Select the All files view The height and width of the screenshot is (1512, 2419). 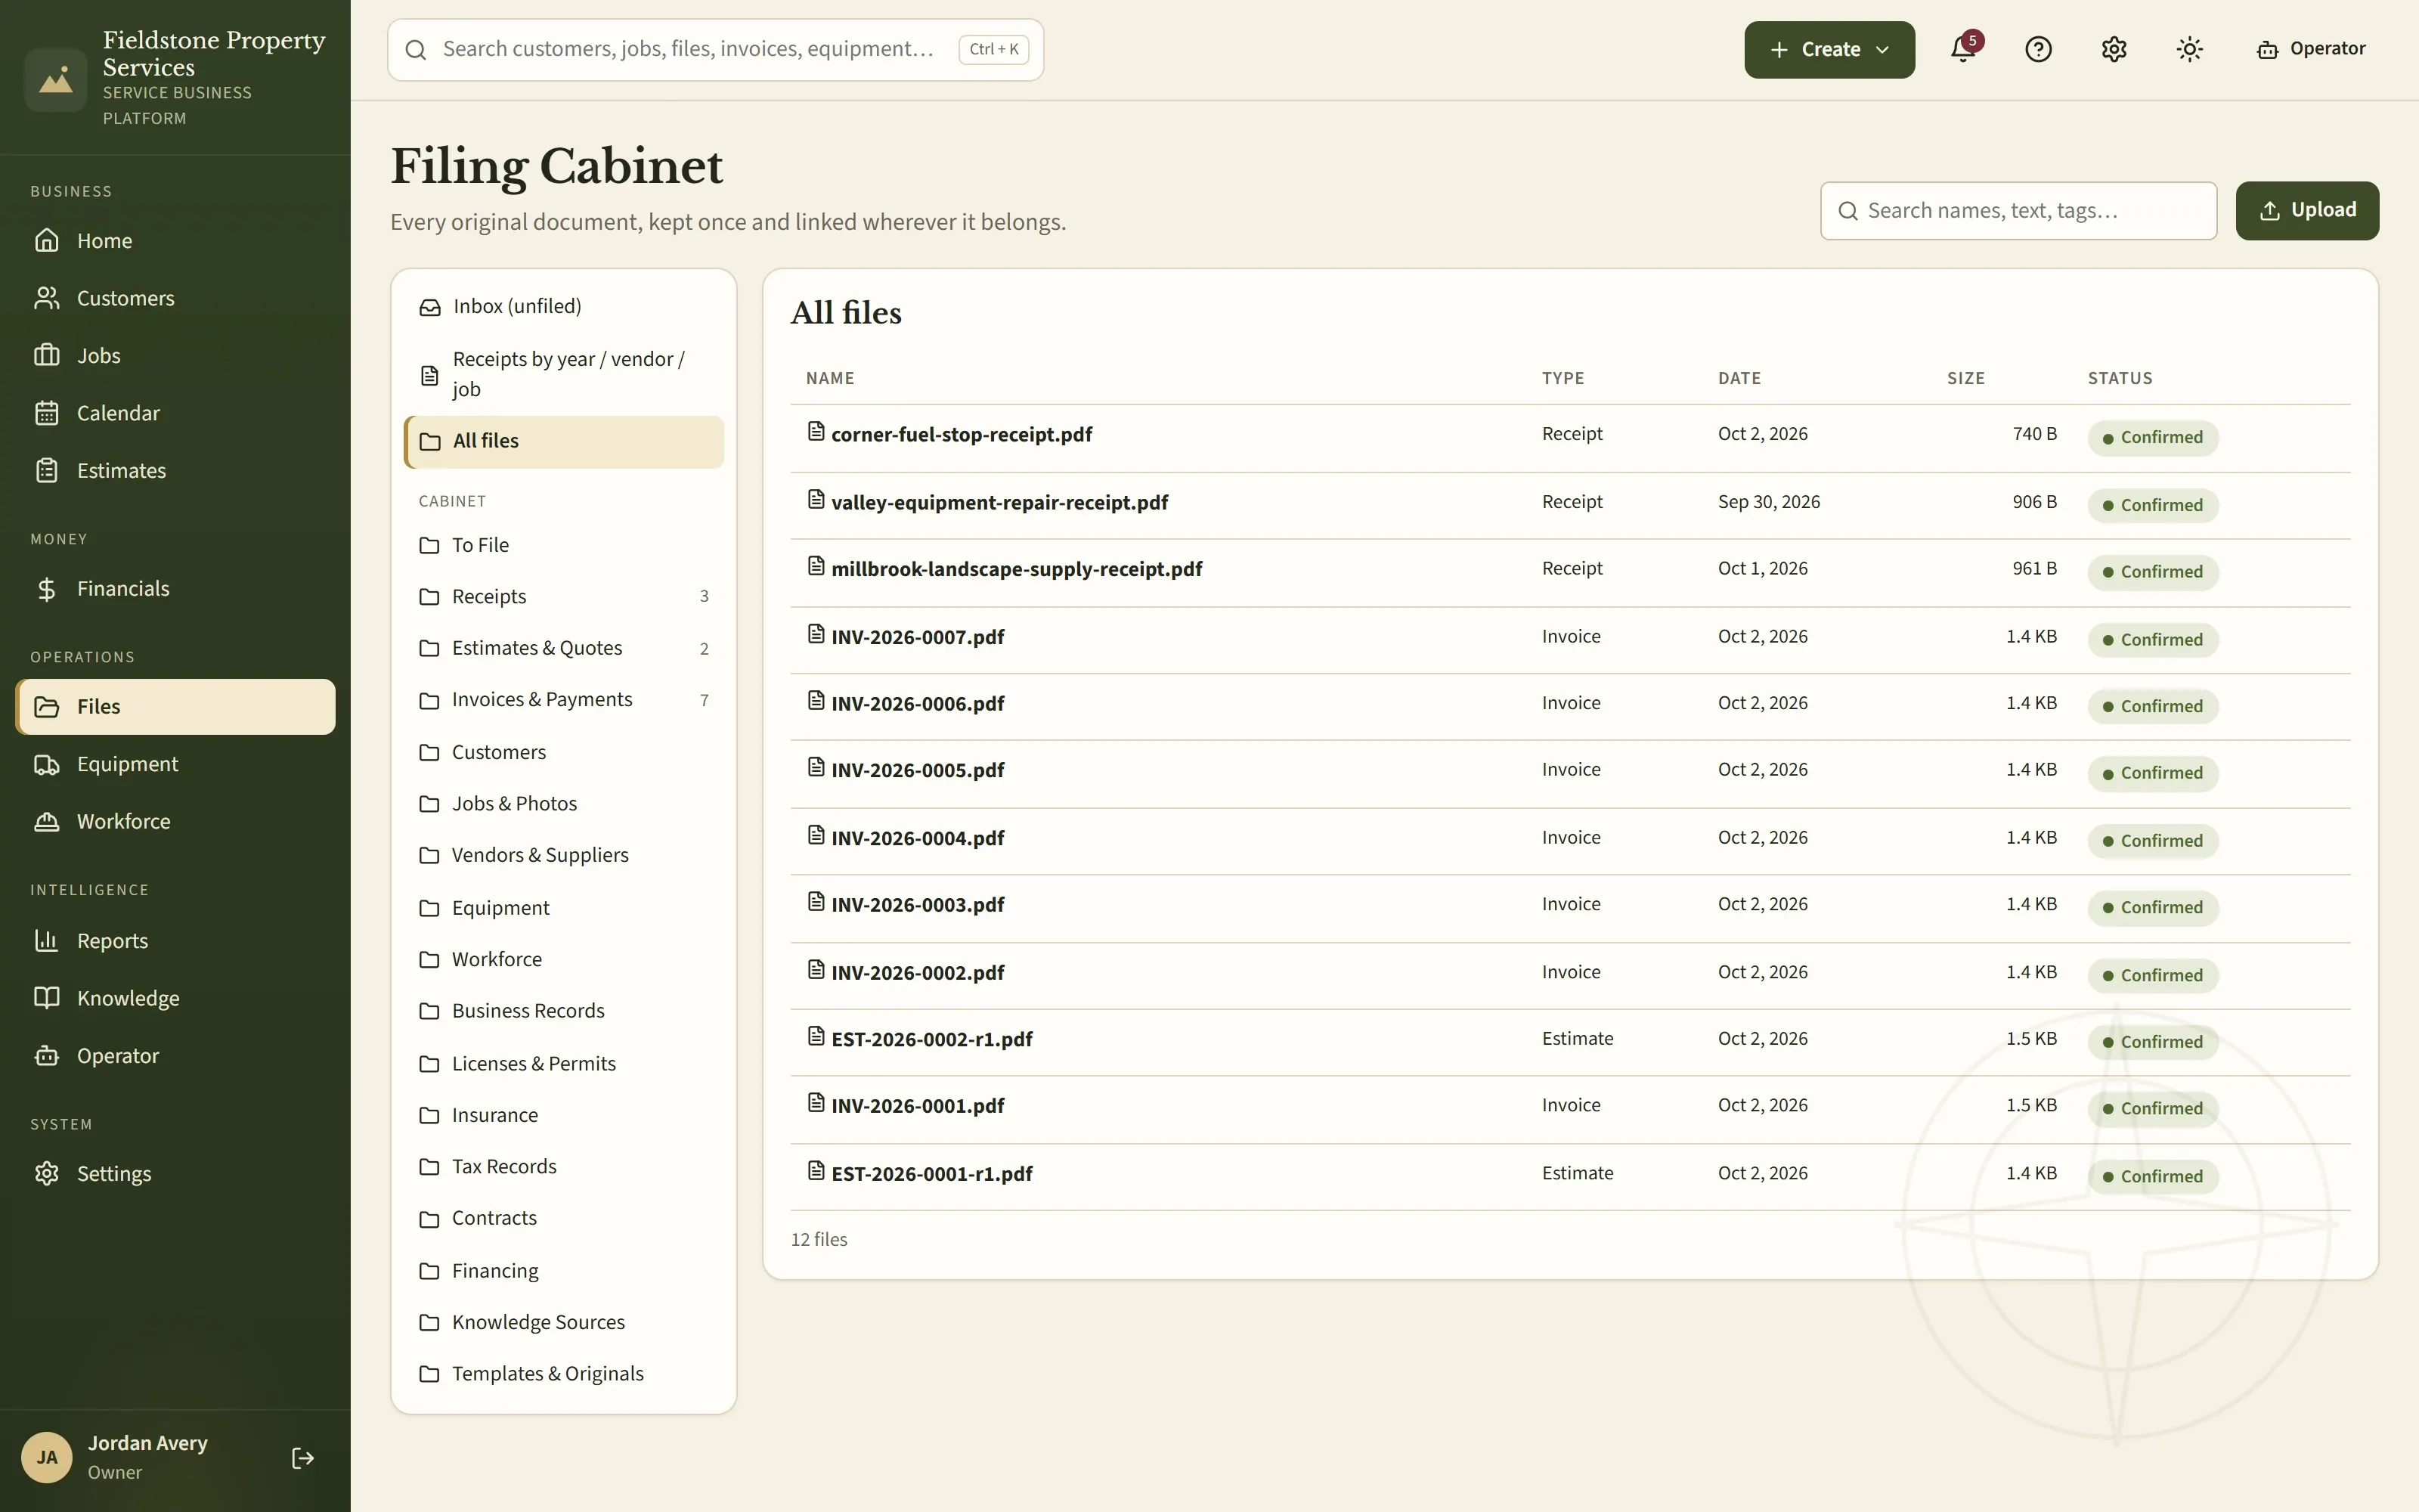point(564,441)
